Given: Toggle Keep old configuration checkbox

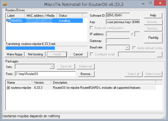Looking at the screenshot, I should (91, 28).
